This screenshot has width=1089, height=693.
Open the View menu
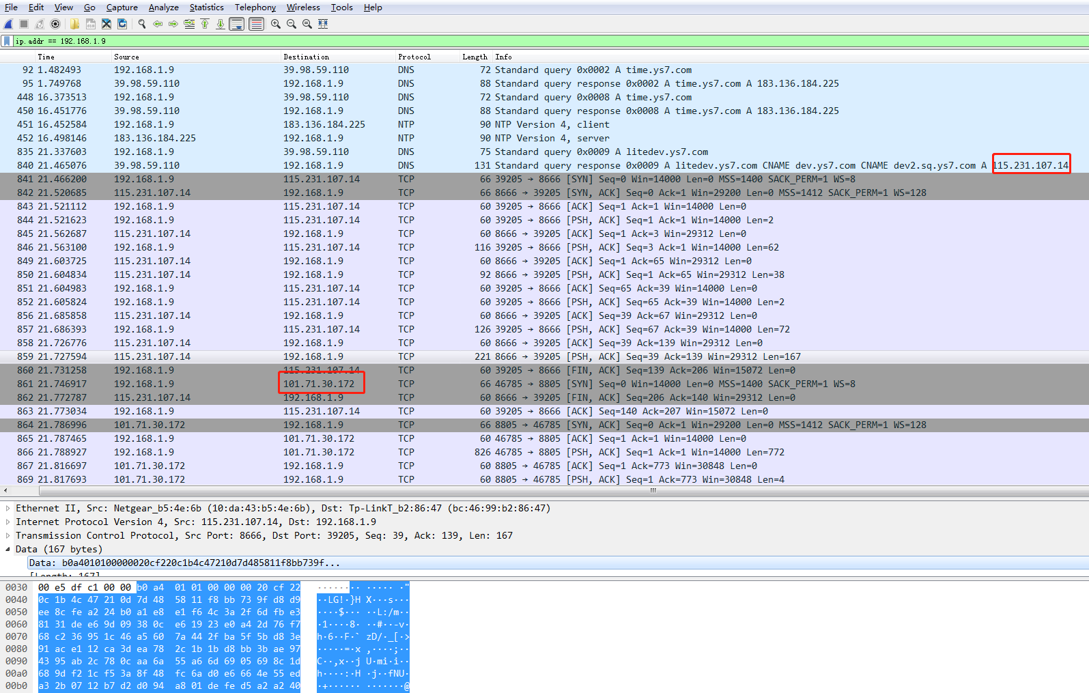pos(63,8)
